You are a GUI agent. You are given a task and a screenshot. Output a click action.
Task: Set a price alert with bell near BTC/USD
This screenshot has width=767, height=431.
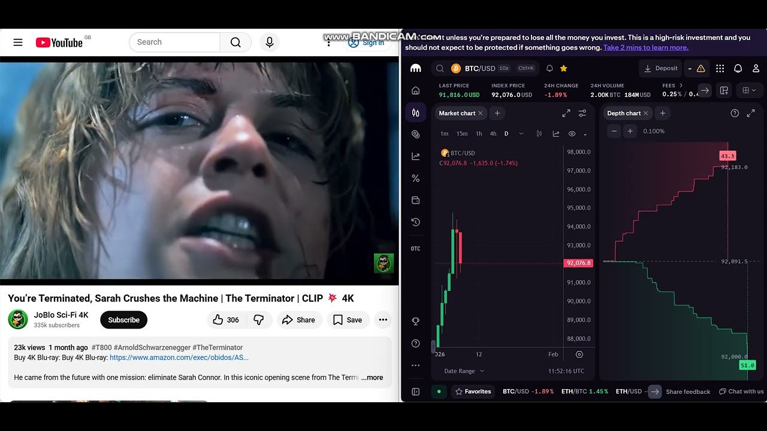point(549,68)
